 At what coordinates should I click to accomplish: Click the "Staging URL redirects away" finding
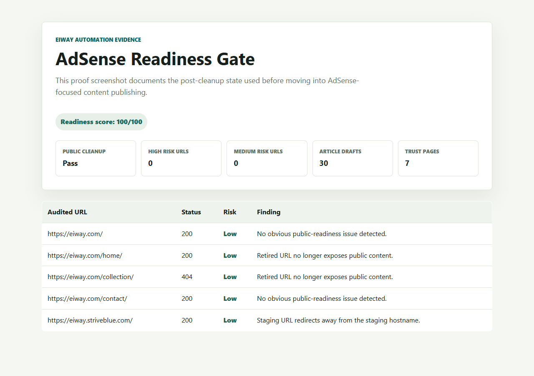click(x=338, y=320)
